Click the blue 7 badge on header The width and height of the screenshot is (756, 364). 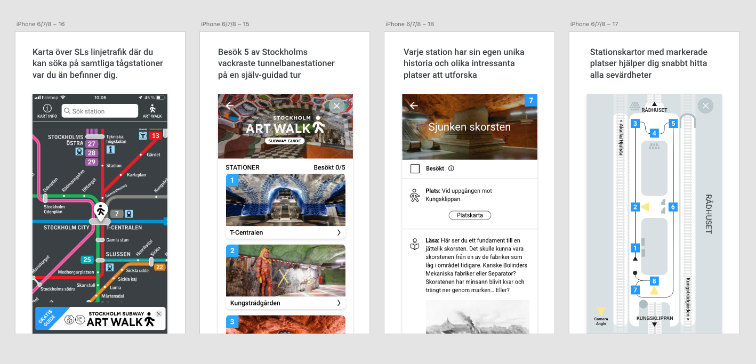531,100
